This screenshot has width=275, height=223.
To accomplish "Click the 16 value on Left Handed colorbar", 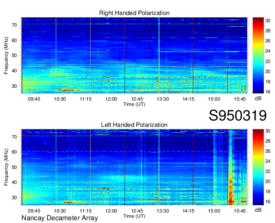I will point(268,202).
